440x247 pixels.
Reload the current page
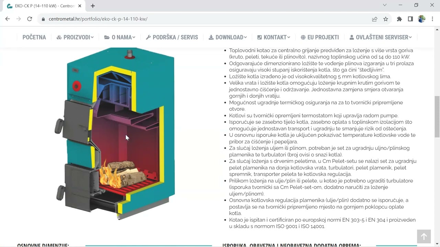pyautogui.click(x=30, y=19)
